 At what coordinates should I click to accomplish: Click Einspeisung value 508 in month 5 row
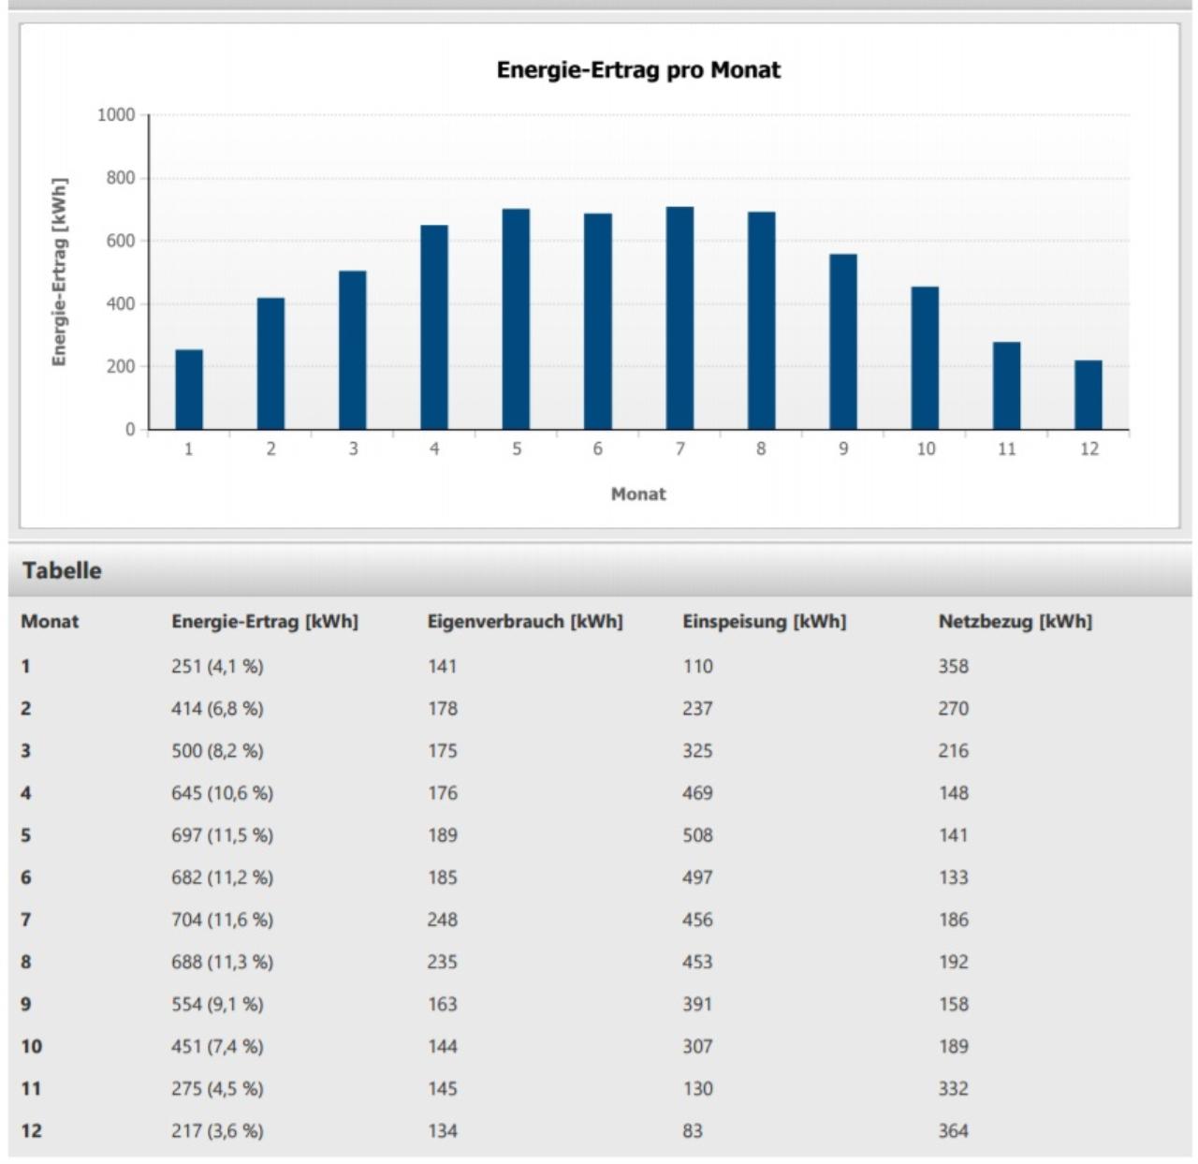coord(697,835)
